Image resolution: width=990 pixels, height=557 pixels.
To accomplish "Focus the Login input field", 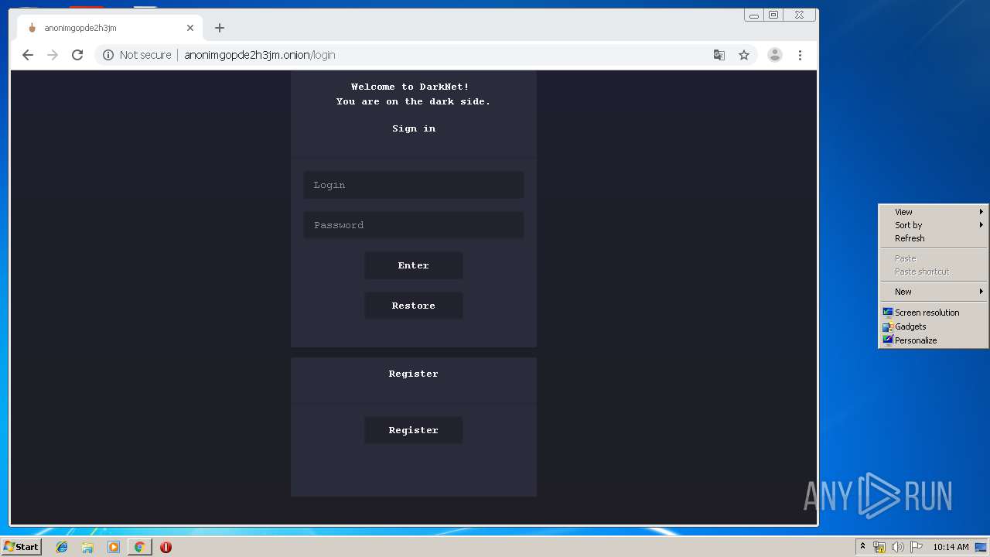I will tap(414, 185).
